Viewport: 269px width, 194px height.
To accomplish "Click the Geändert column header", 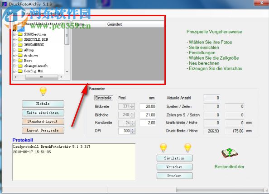I will (x=115, y=24).
